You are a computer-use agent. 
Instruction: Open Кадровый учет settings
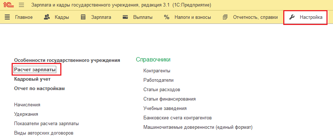click(x=32, y=79)
